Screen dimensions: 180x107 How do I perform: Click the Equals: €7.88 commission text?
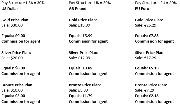(147, 36)
